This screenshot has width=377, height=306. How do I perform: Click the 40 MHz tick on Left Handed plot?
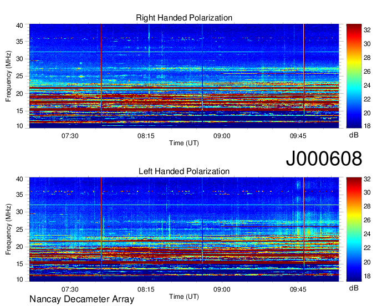(19, 179)
